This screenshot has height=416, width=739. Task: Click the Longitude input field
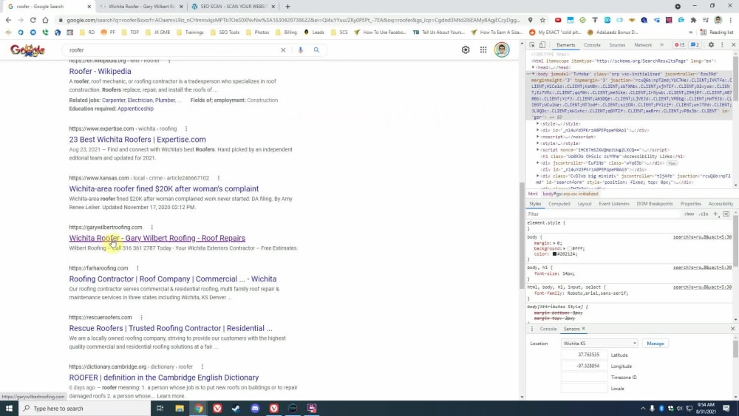584,366
